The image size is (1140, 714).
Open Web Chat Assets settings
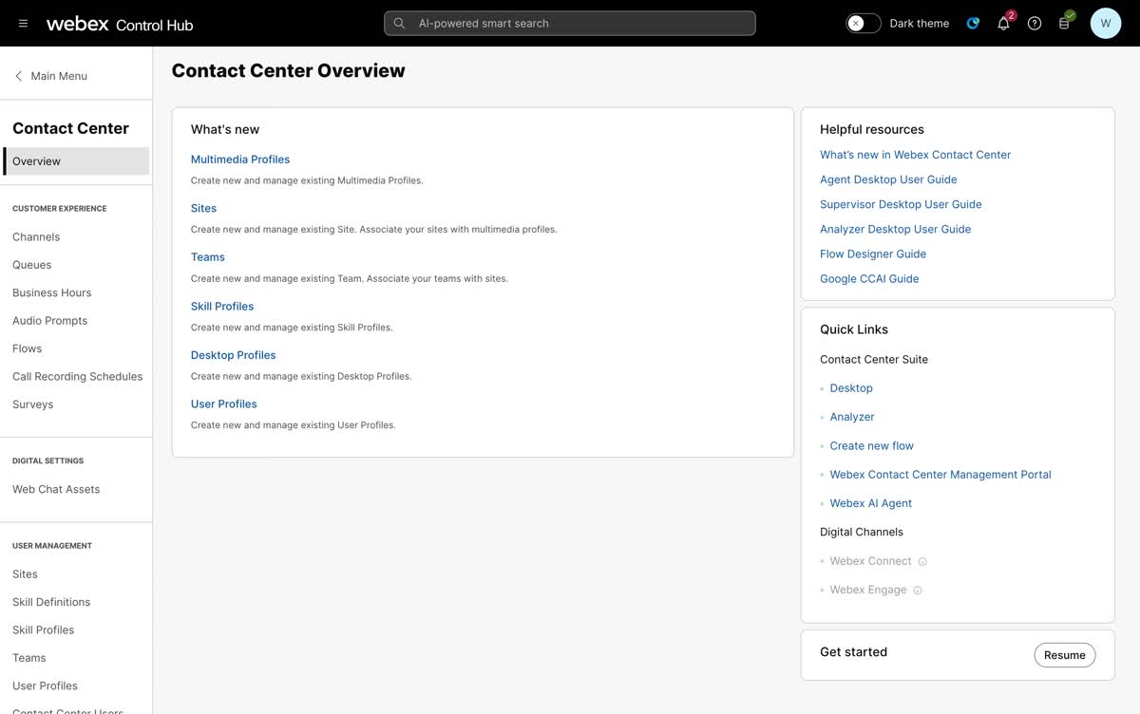tap(56, 489)
